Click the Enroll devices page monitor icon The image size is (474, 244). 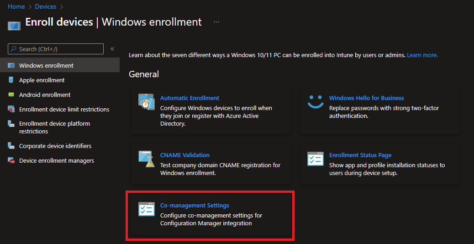coord(14,26)
